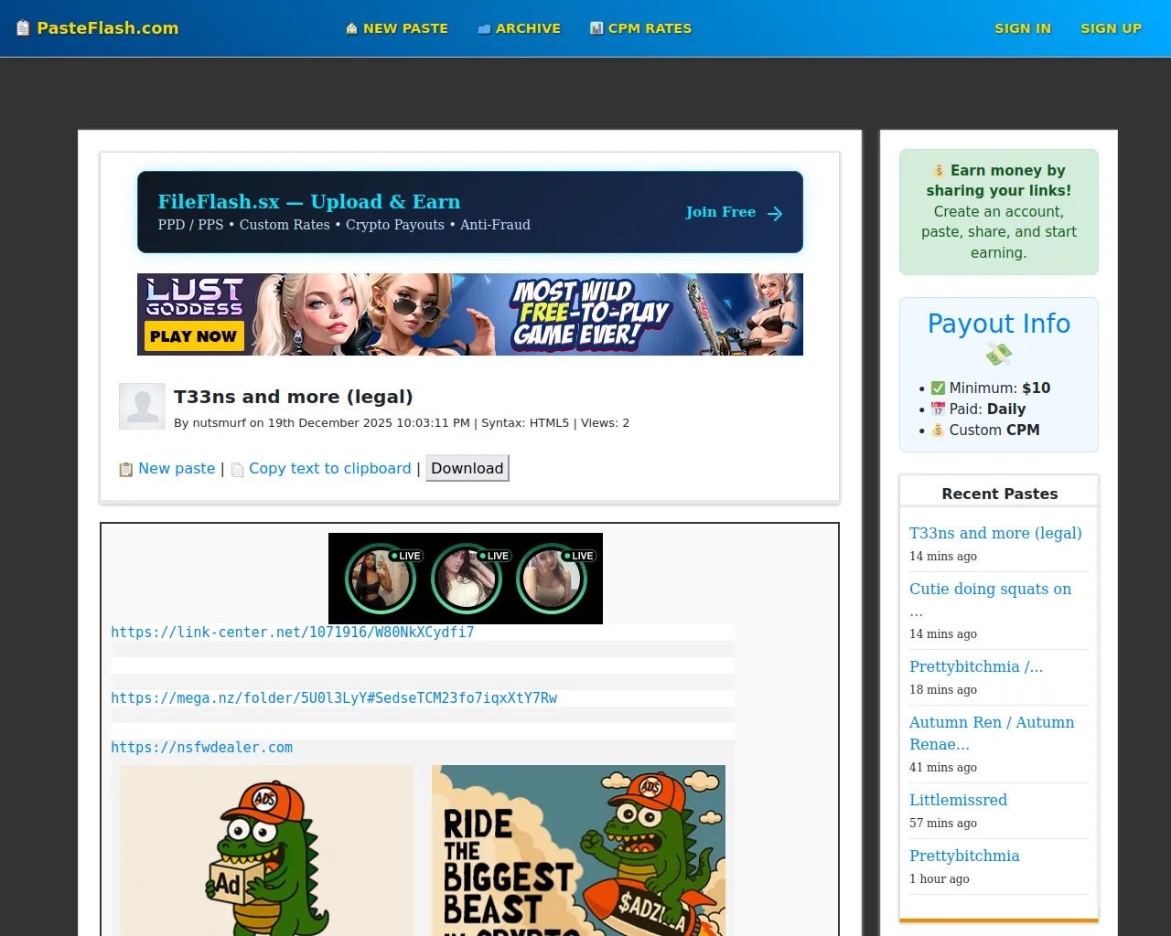Click the 'Minimum: $10' payout text
This screenshot has width=1171, height=936.
coord(1000,388)
